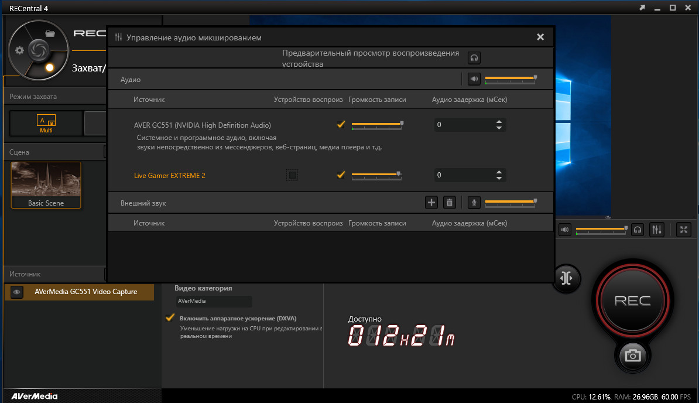Take a snapshot with the camera button
This screenshot has height=403, width=699.
pos(633,356)
